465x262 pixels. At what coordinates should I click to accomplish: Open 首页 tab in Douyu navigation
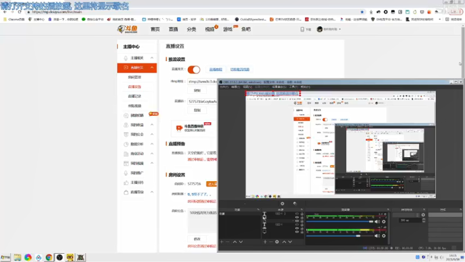coord(155,29)
